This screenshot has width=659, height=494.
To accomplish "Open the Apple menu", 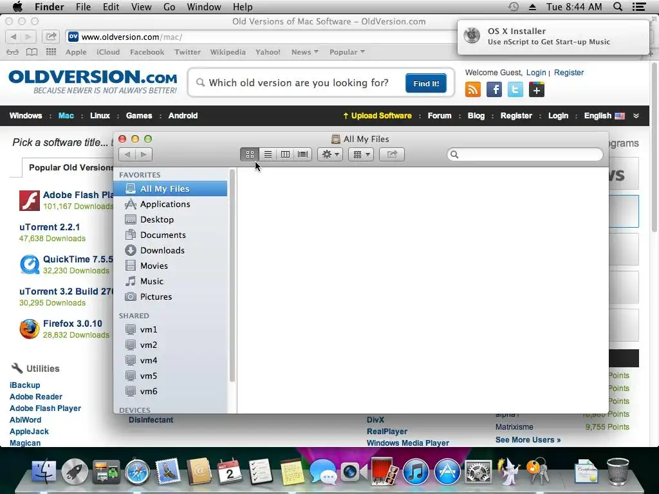I will pyautogui.click(x=17, y=6).
